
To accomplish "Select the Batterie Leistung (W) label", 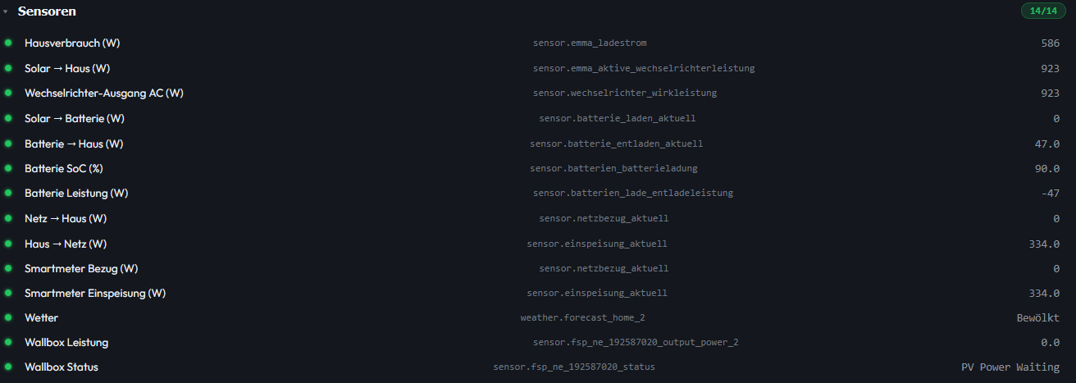I will (x=76, y=194).
